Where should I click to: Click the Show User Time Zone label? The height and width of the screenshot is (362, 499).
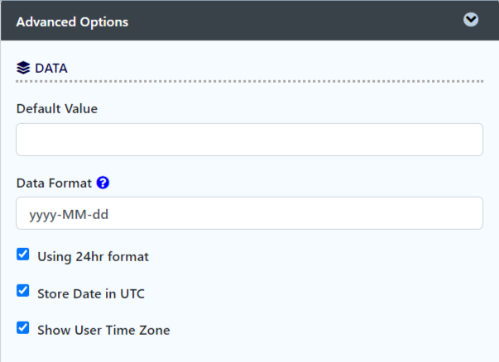[x=103, y=331]
